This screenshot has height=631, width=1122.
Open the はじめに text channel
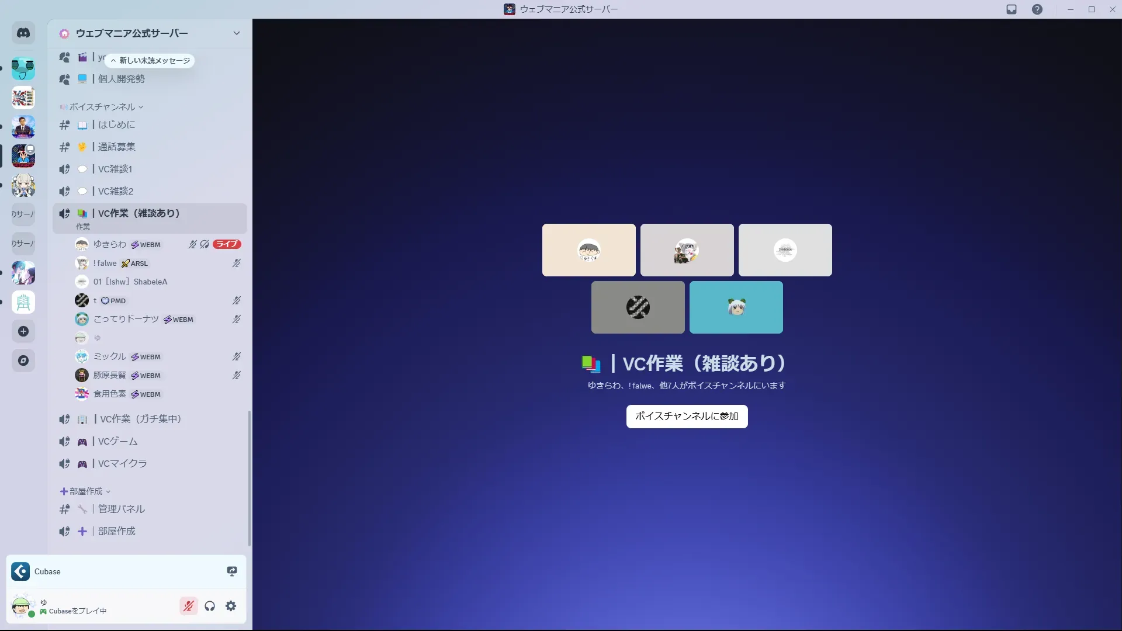click(x=116, y=124)
